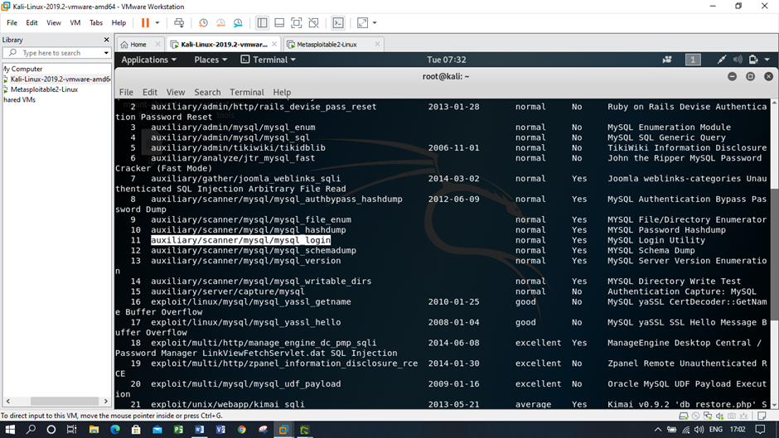Image resolution: width=779 pixels, height=438 pixels.
Task: Open the snapshot manager wrench-clock icon
Action: click(x=238, y=23)
